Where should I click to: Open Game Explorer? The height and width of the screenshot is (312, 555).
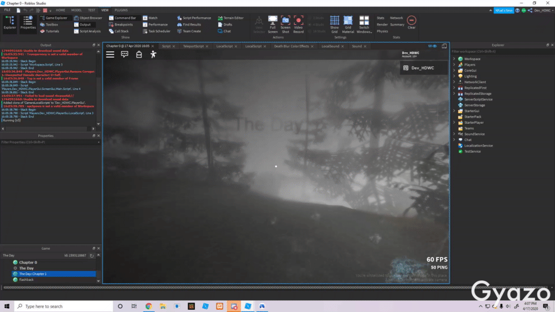53,18
